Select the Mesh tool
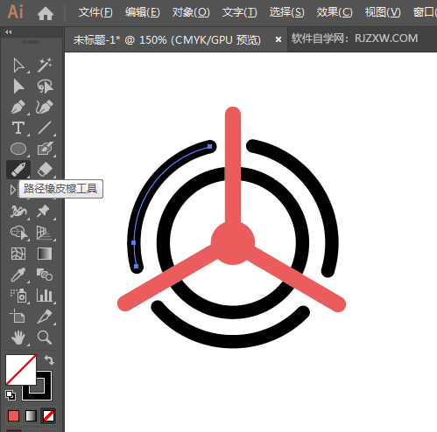 pos(18,254)
